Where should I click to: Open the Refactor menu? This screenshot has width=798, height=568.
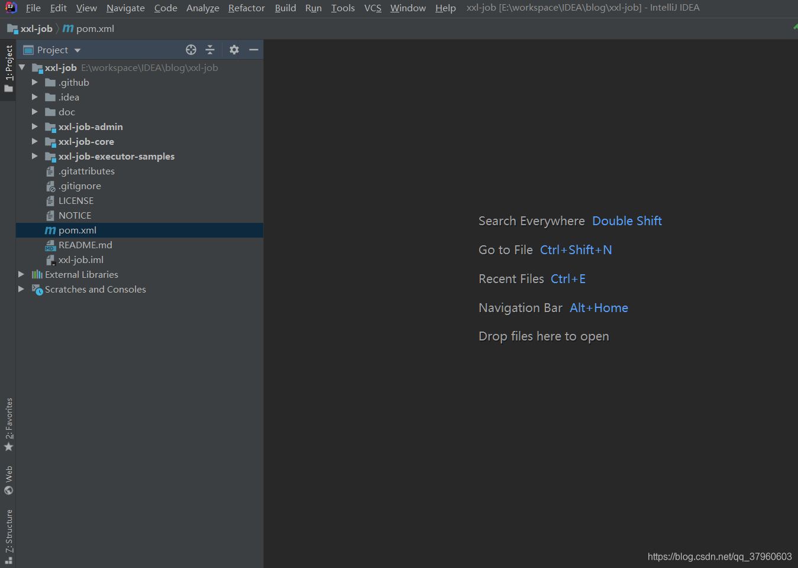point(247,8)
